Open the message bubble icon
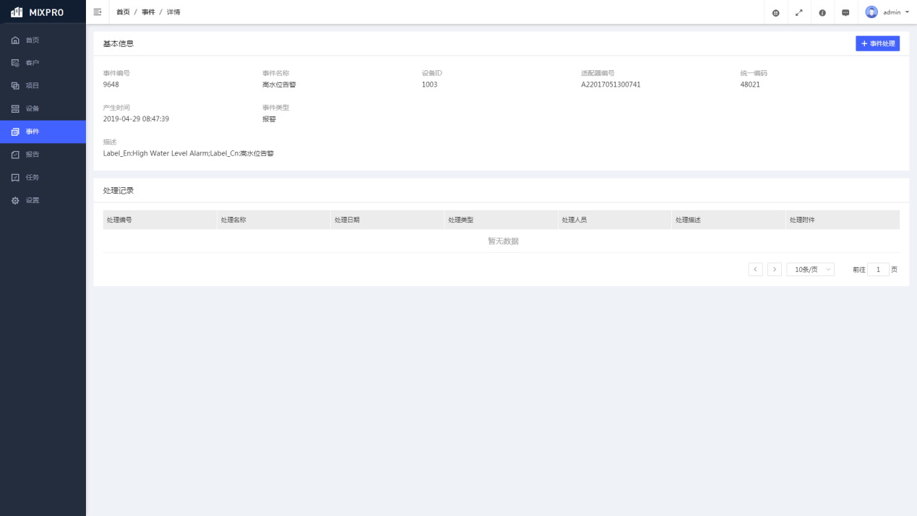Viewport: 917px width, 516px height. coord(845,13)
